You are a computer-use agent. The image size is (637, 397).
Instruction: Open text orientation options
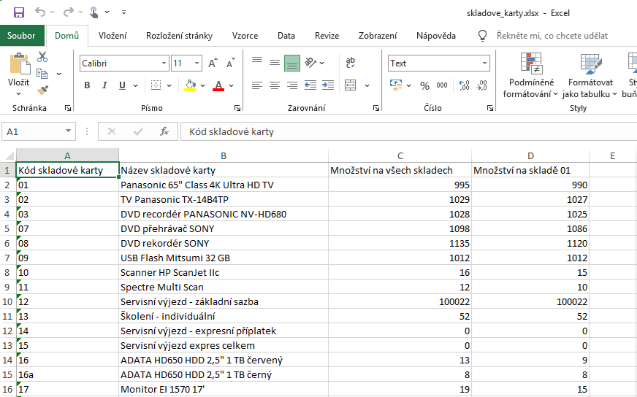[x=314, y=63]
